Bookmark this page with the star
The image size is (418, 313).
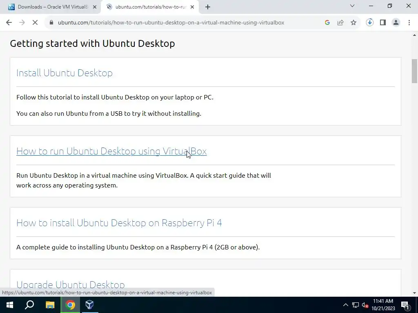pyautogui.click(x=354, y=23)
